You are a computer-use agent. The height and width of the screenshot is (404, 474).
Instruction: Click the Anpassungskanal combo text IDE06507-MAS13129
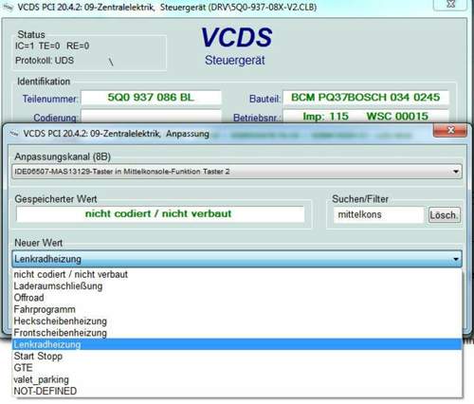122,172
